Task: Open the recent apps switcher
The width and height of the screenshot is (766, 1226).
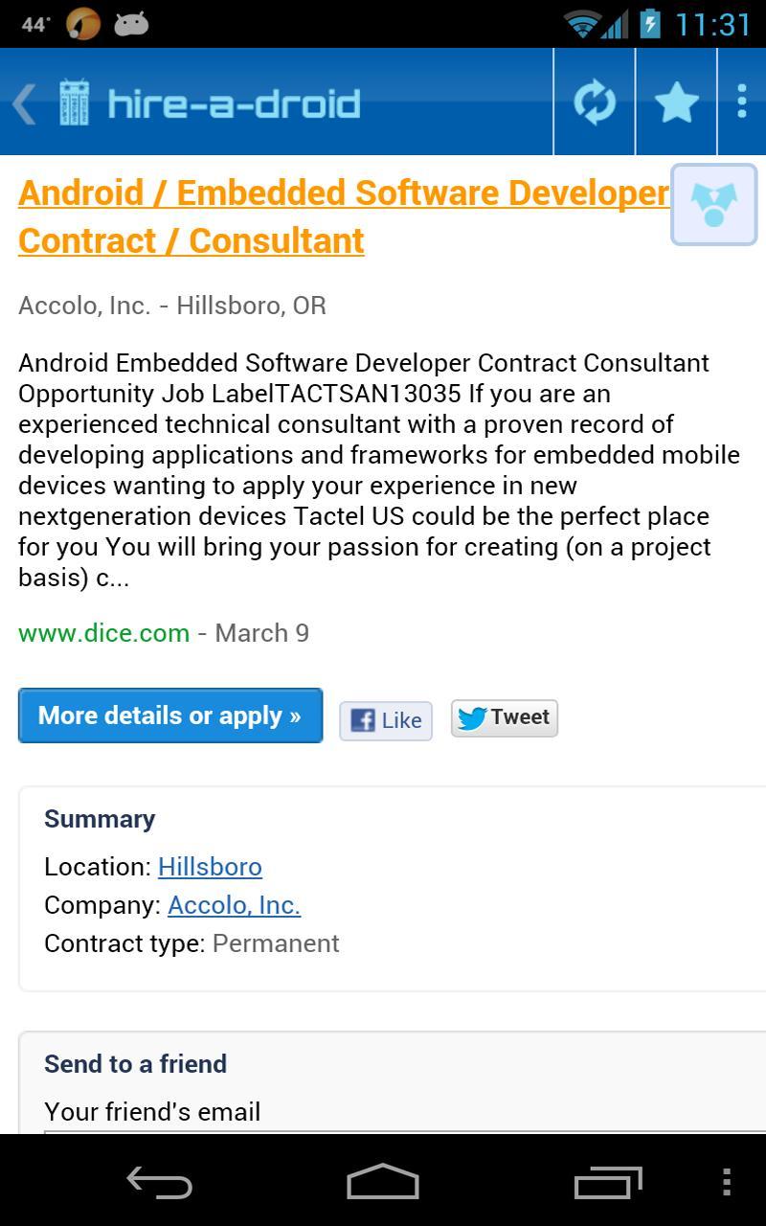Action: pyautogui.click(x=608, y=1182)
